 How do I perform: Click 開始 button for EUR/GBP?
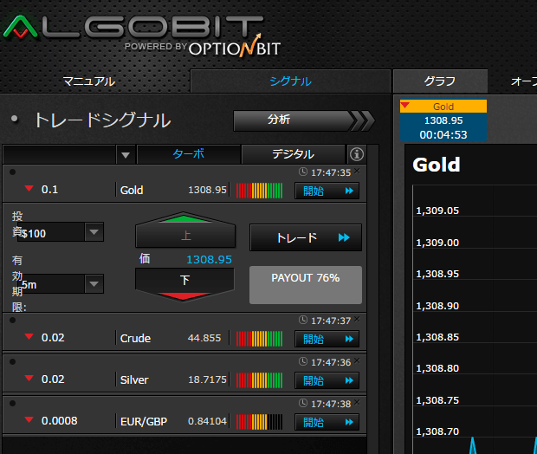327,422
